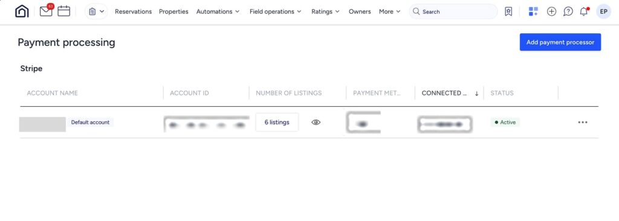The height and width of the screenshot is (221, 619).
Task: Sort by Connected column arrow
Action: point(476,94)
